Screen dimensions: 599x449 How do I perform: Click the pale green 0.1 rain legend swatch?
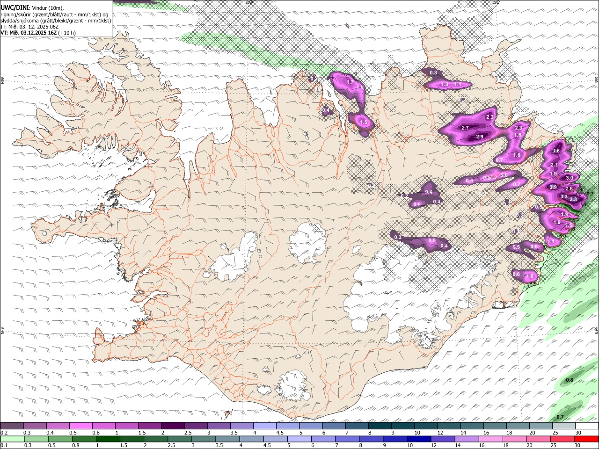[12, 439]
